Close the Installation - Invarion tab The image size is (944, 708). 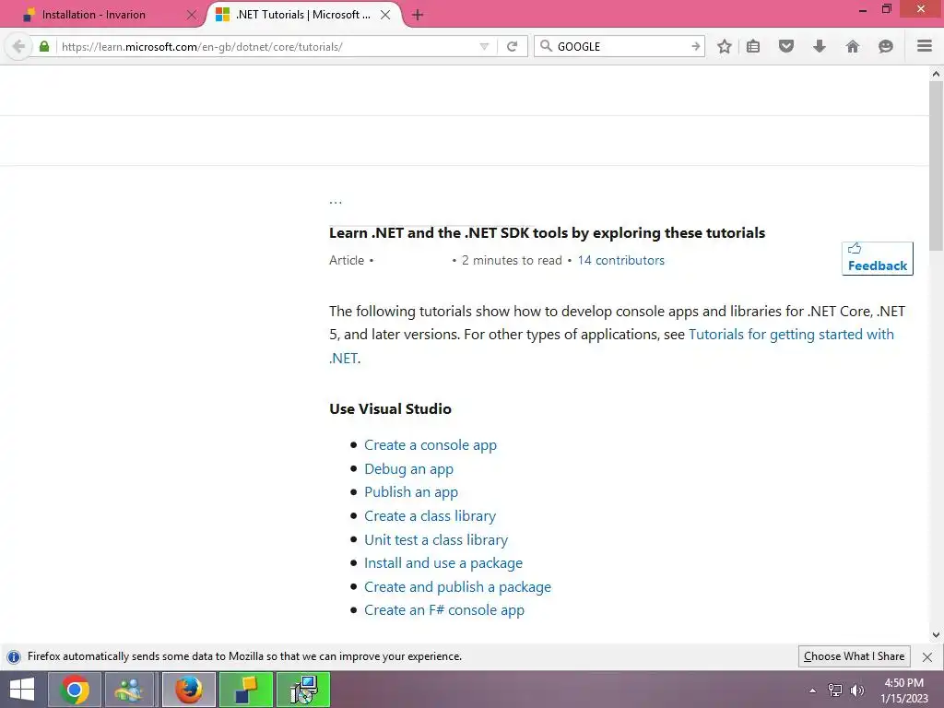[192, 15]
